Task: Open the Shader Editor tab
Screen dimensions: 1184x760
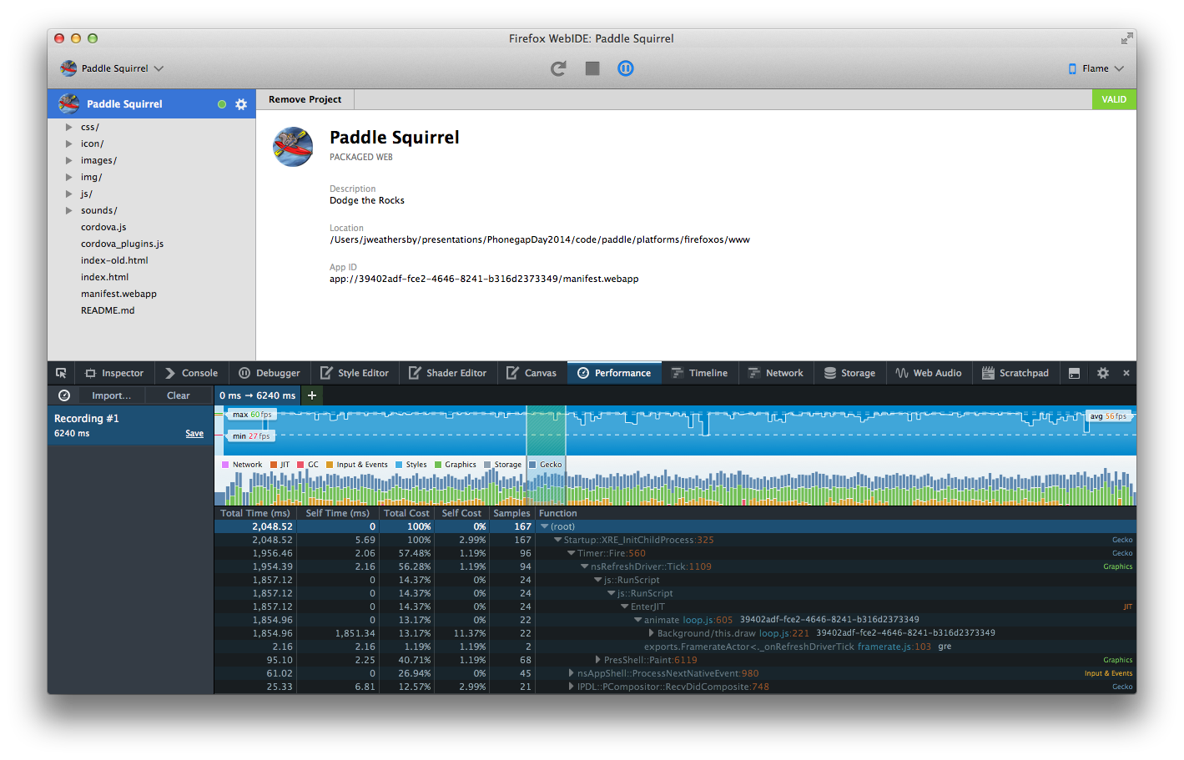Action: [448, 373]
